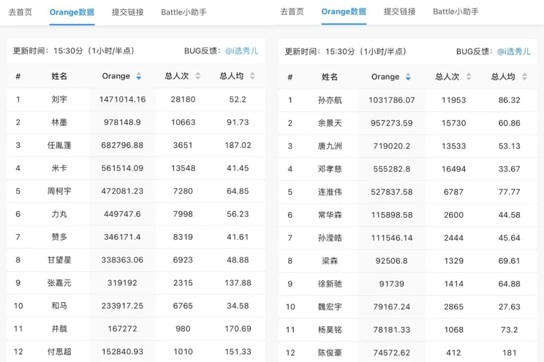
Task: Select name 徐新驰 row
Action: (x=330, y=284)
